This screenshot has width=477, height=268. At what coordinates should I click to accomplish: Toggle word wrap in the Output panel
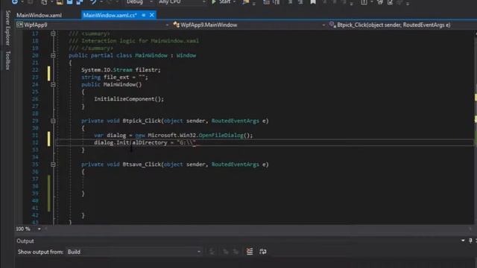click(263, 252)
